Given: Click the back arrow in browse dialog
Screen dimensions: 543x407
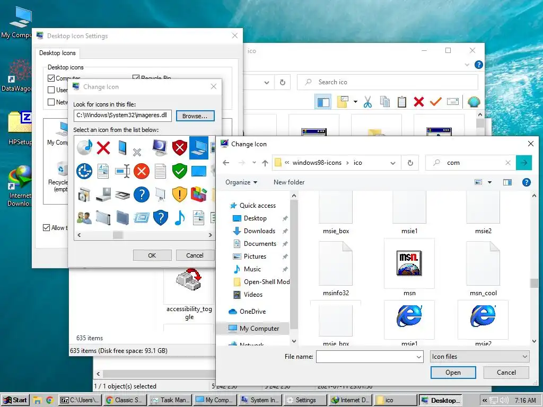Looking at the screenshot, I should point(226,163).
